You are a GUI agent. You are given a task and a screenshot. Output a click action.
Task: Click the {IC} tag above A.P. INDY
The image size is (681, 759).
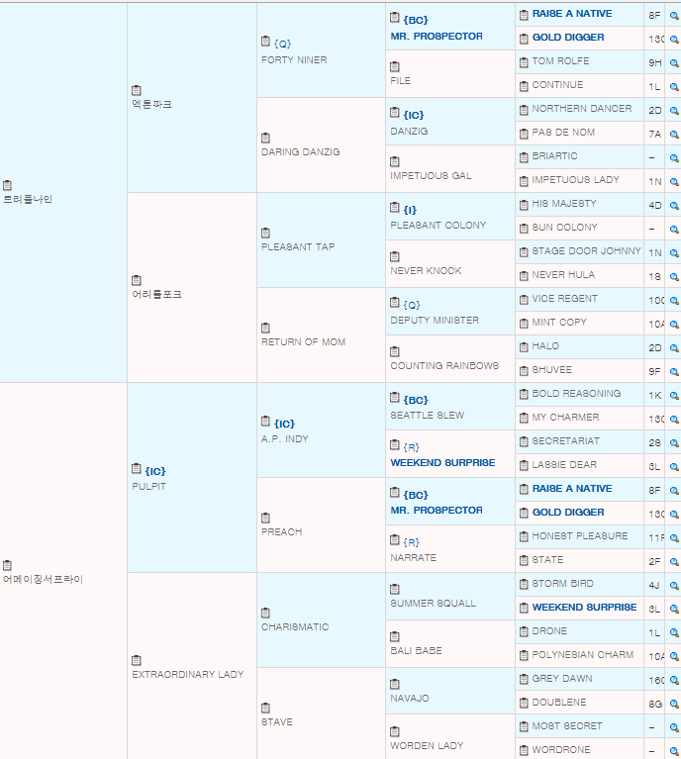(284, 424)
